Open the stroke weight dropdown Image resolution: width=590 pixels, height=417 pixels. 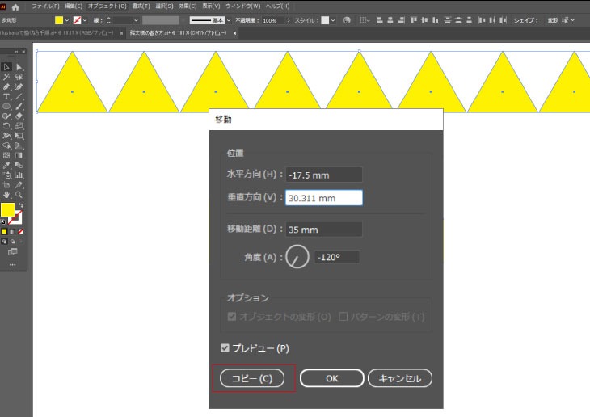coord(137,20)
